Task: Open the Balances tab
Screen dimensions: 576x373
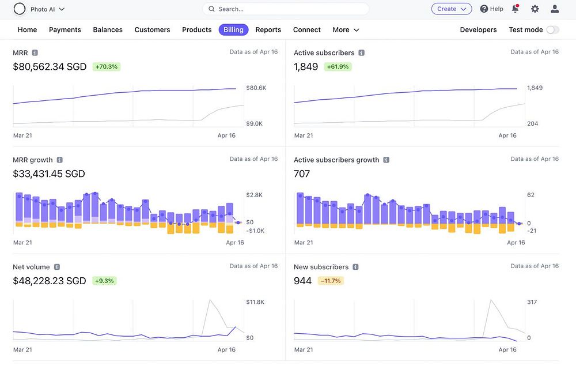Action: point(108,30)
